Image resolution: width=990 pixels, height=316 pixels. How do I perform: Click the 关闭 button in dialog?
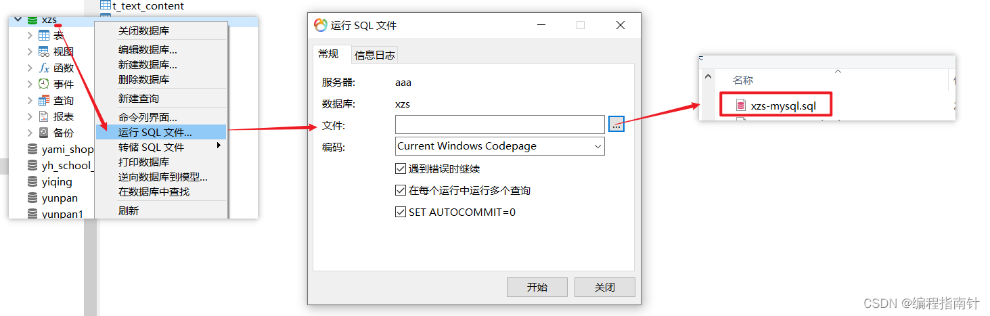(604, 287)
